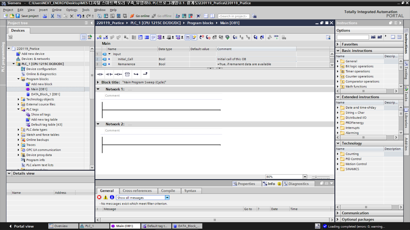Click the Undo arrow icon
410x230 pixels.
pos(79,16)
